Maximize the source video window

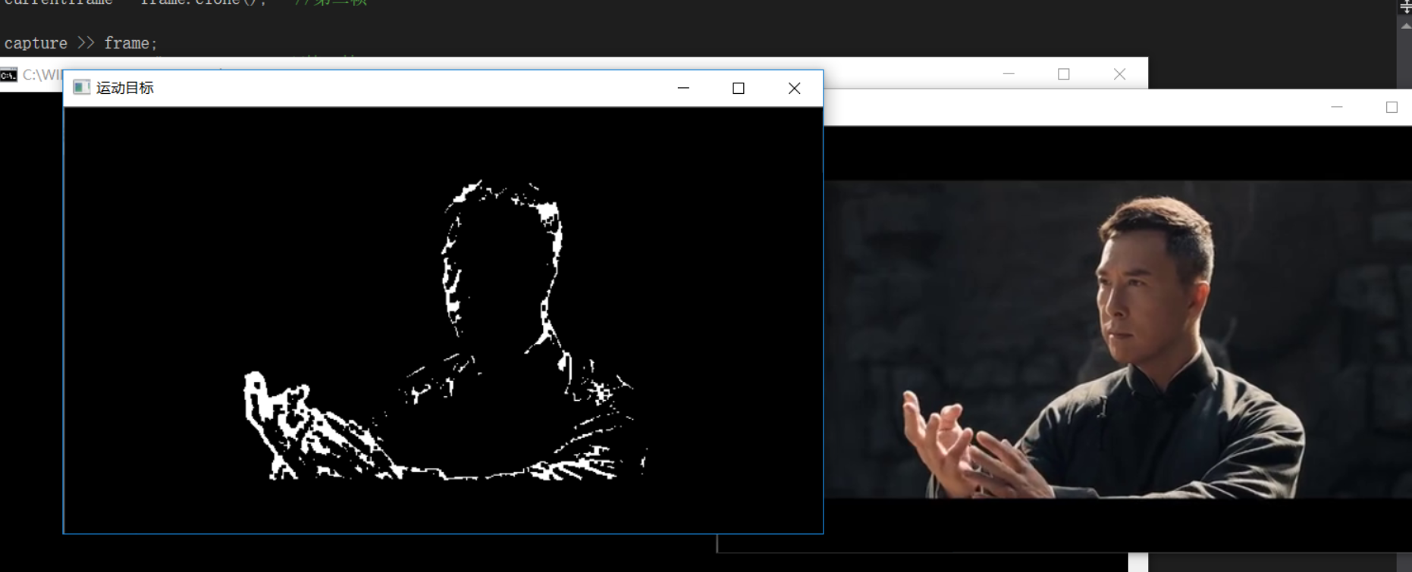1392,107
